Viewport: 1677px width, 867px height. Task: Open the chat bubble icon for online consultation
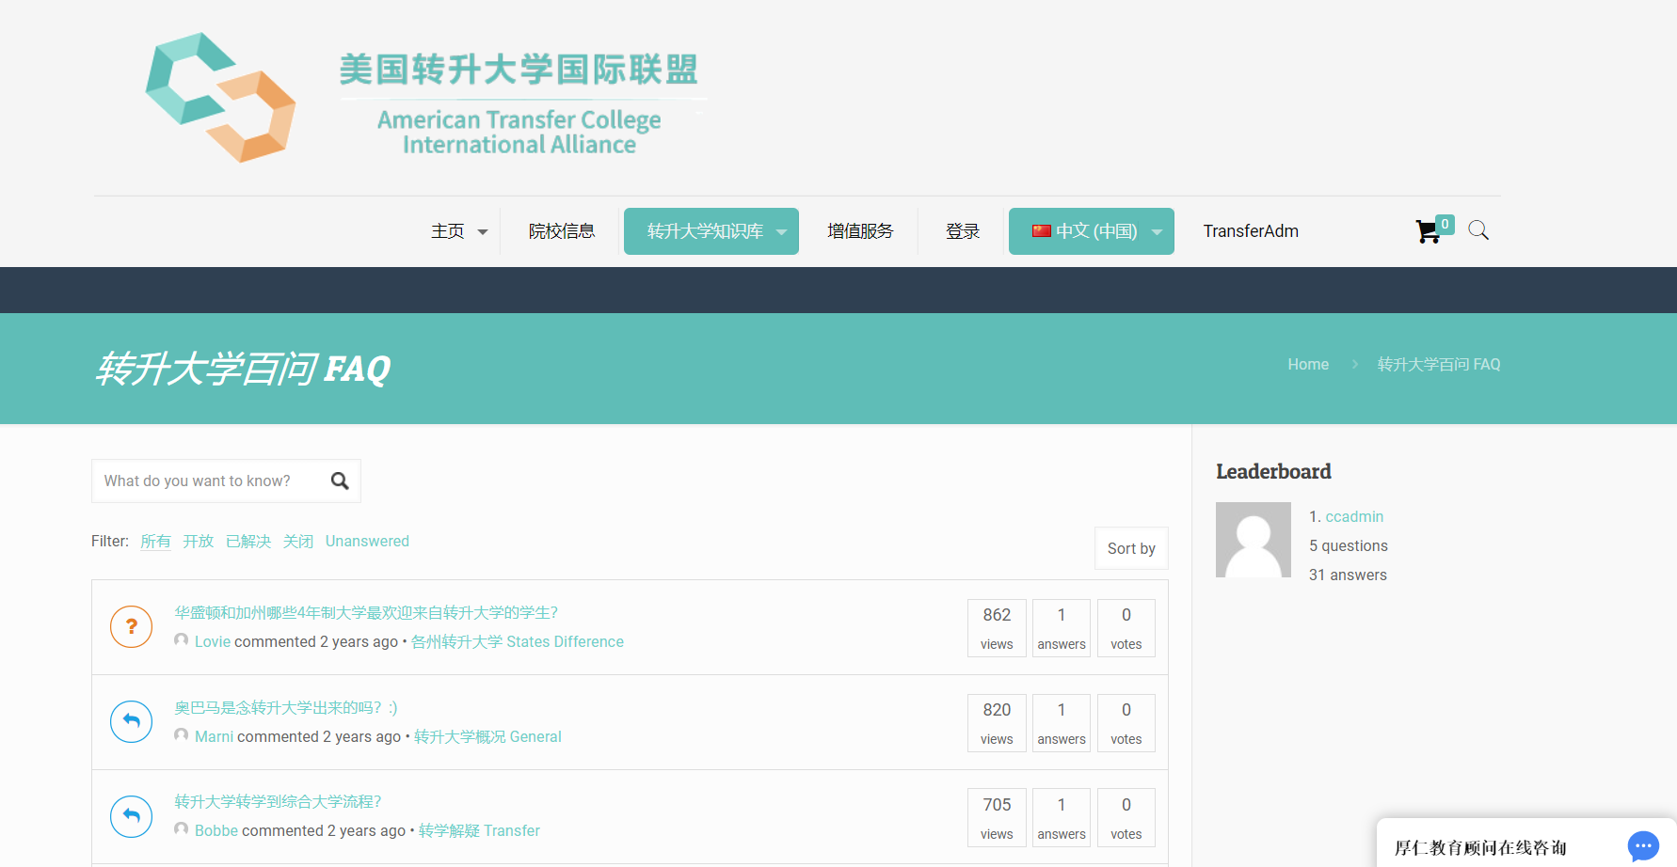pos(1643,846)
